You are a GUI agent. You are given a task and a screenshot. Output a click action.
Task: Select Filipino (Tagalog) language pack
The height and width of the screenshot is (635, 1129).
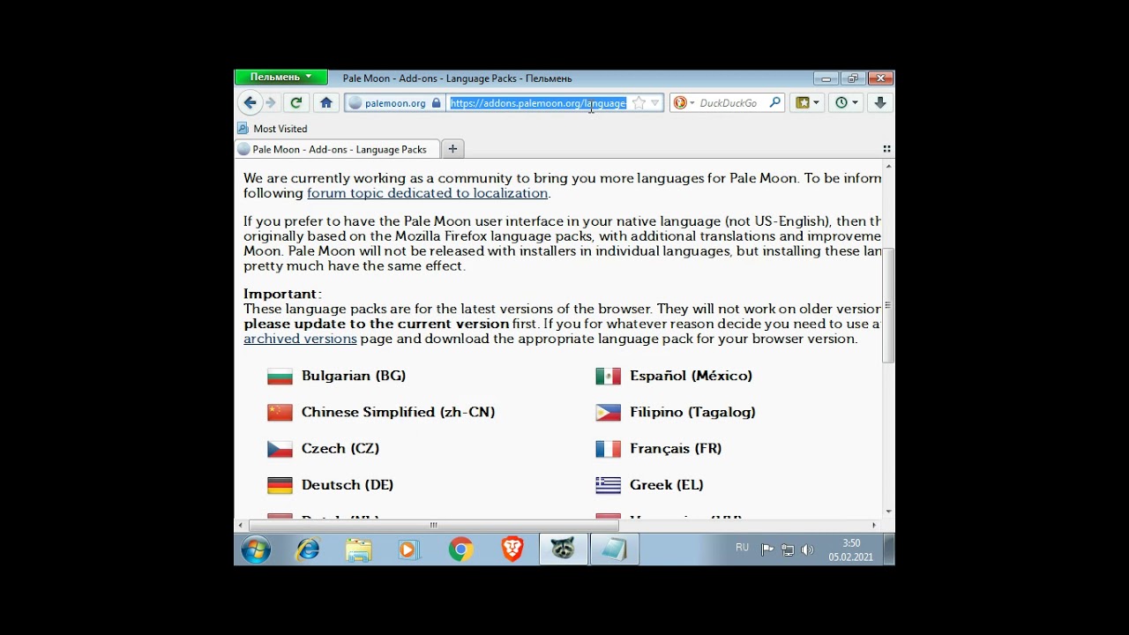(x=692, y=412)
